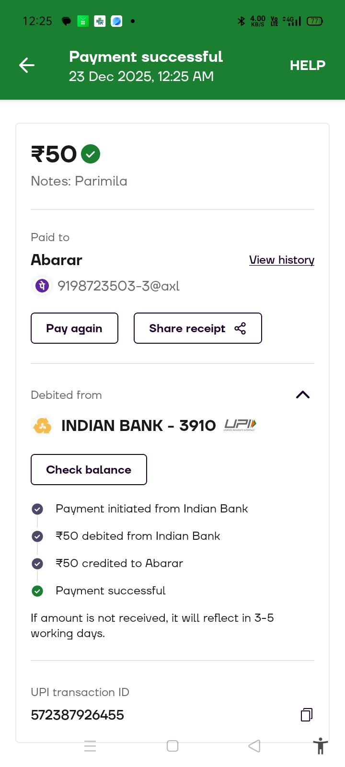Screen dimensions: 345x767
Task: Click the UPI logo next to bank name
Action: 240,425
